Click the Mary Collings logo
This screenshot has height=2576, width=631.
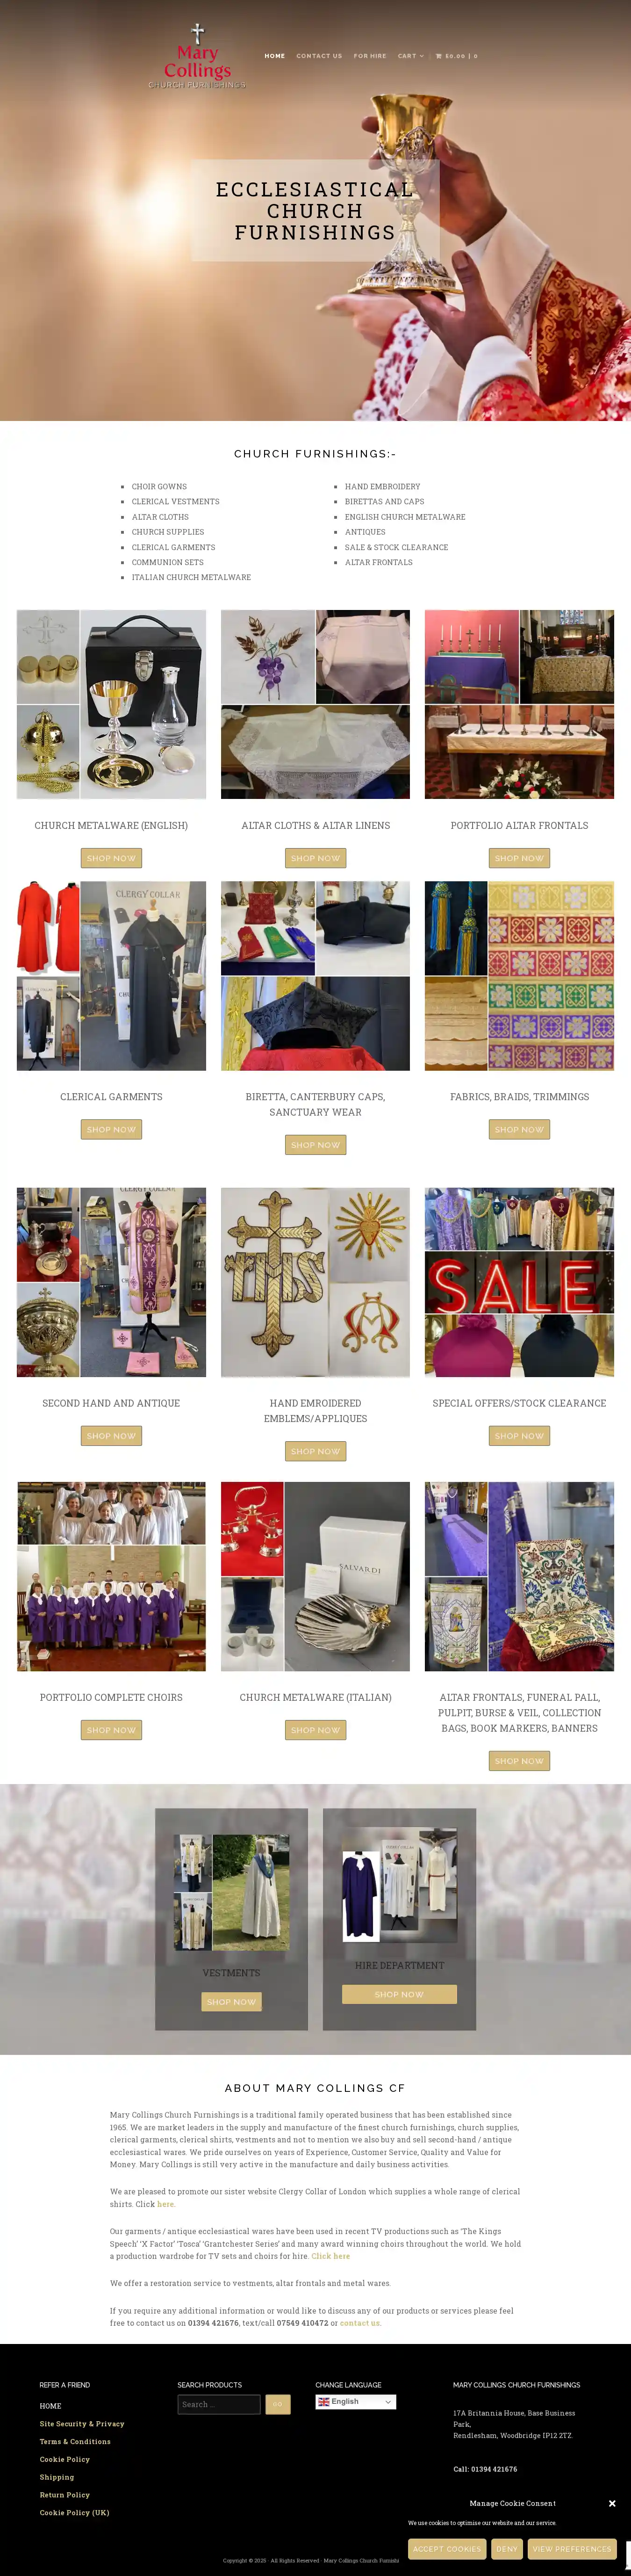coord(197,56)
